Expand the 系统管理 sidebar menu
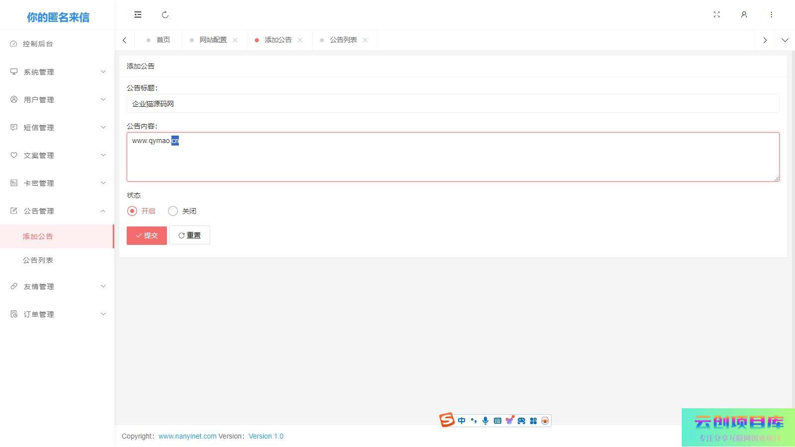Viewport: 795px width, 447px height. click(57, 72)
